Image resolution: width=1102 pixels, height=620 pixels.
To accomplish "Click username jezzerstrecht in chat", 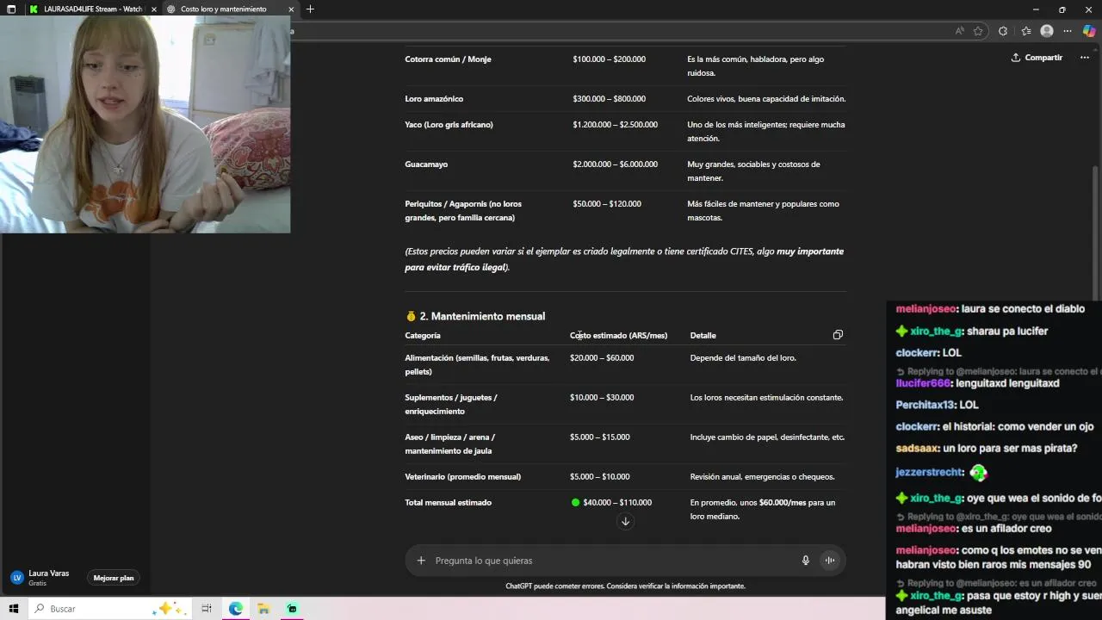I will point(928,473).
